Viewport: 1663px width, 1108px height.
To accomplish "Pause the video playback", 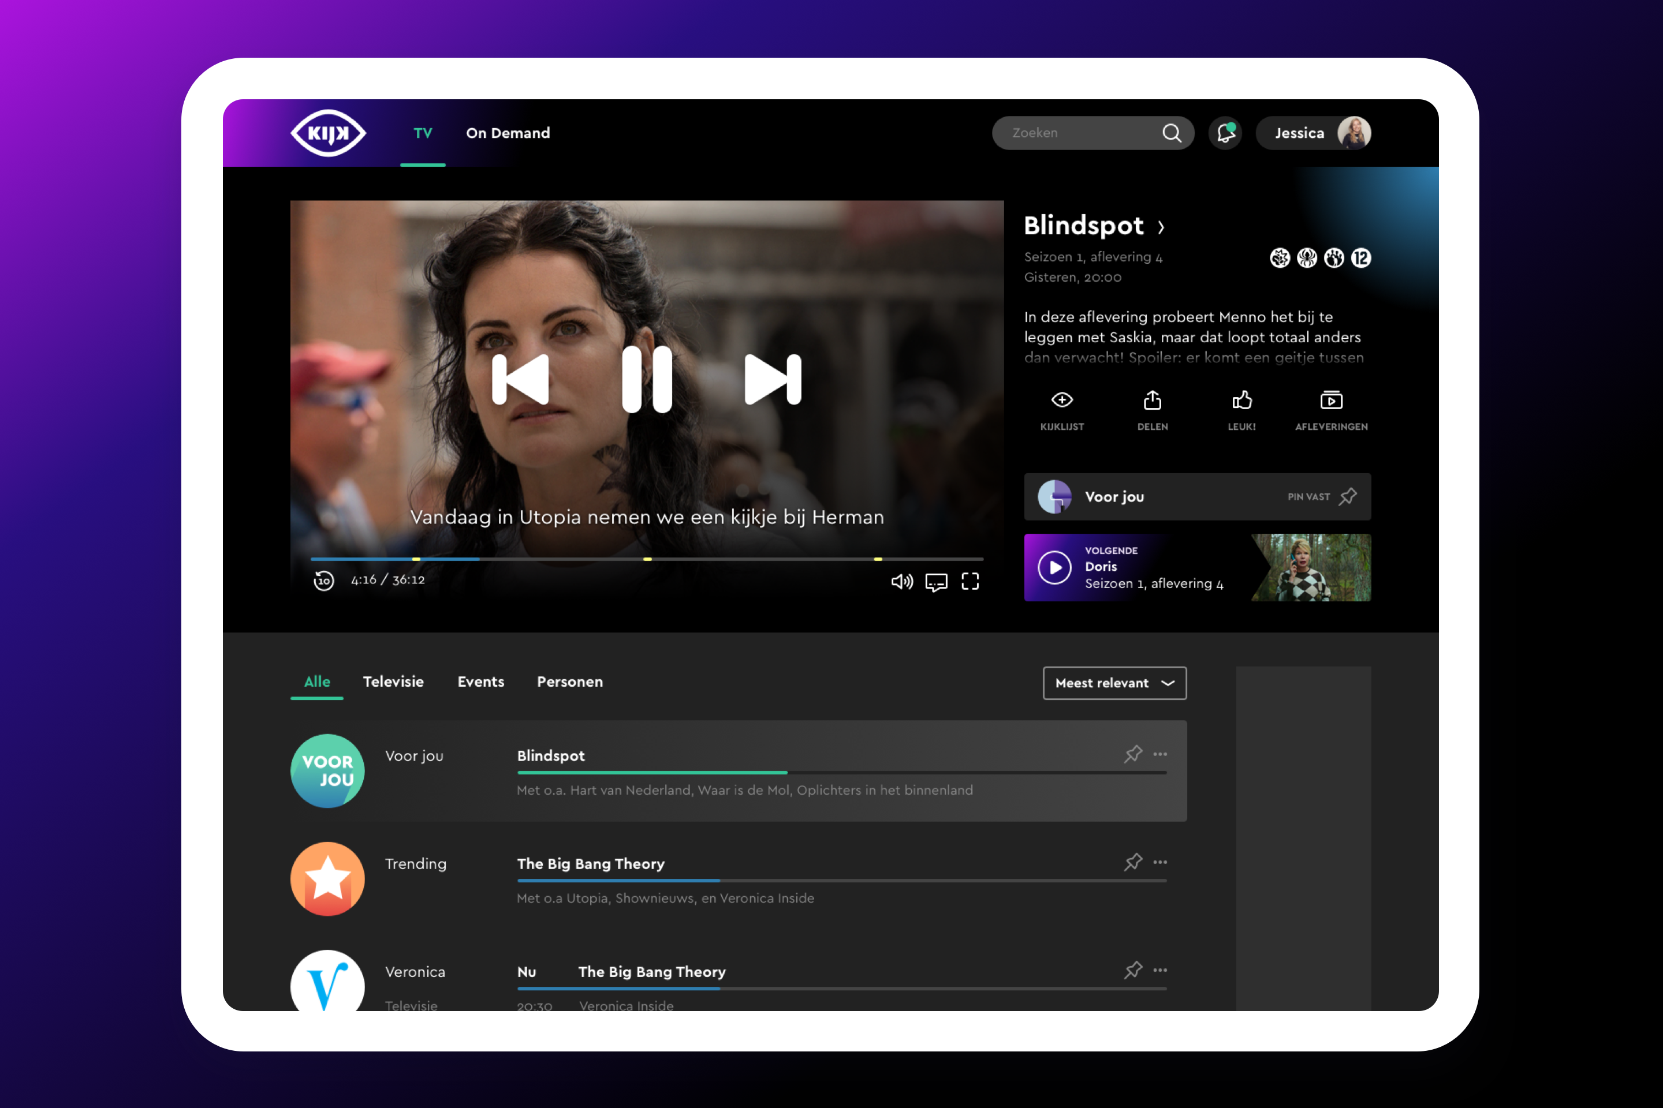I will click(x=646, y=379).
